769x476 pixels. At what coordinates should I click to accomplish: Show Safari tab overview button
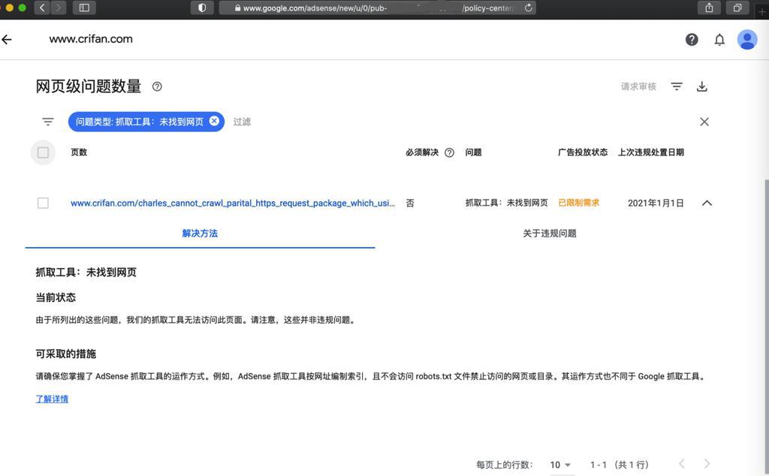(737, 8)
